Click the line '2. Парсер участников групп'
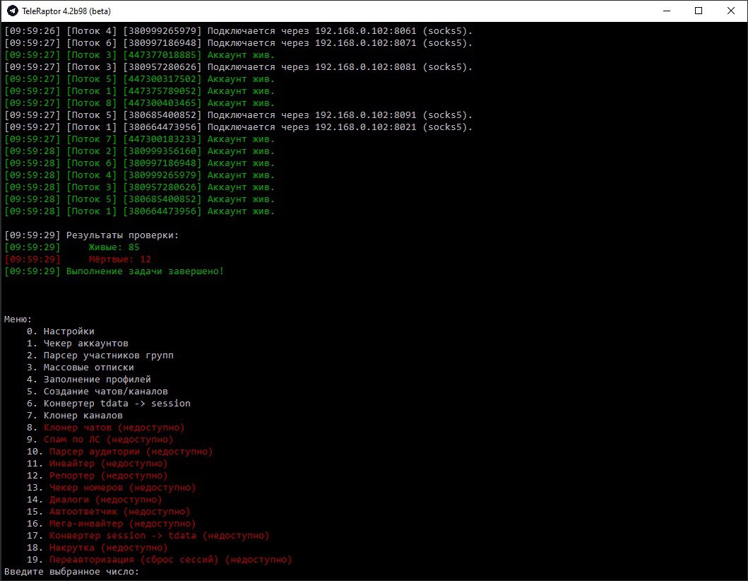Screen dimensions: 748x581 pos(100,356)
